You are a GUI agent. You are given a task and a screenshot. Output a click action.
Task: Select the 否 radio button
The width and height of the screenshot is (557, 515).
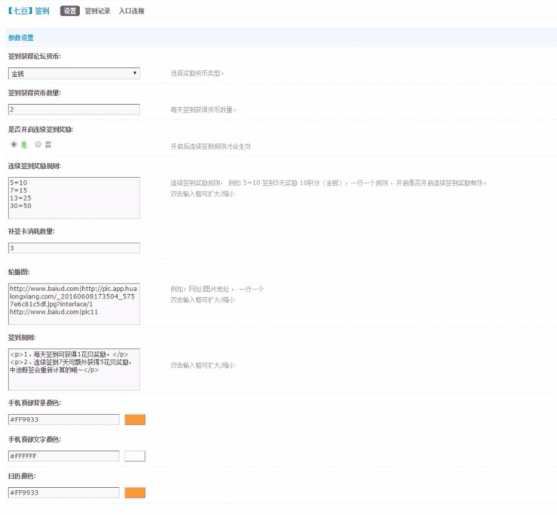point(38,144)
